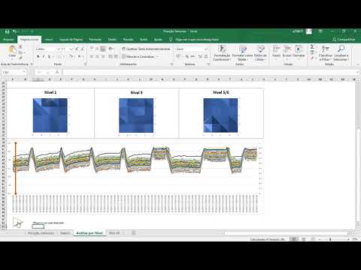Apply the font color A
Viewport: 361px width, 270px height.
80,57
